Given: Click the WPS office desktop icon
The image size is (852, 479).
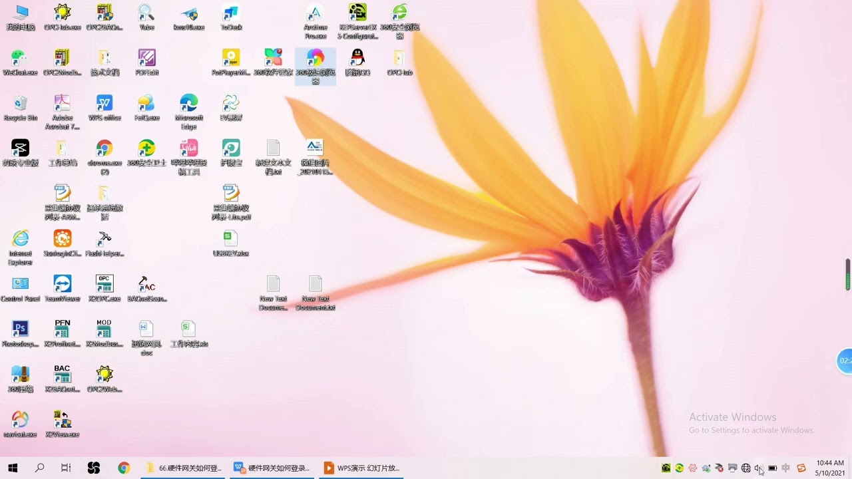Looking at the screenshot, I should (105, 108).
